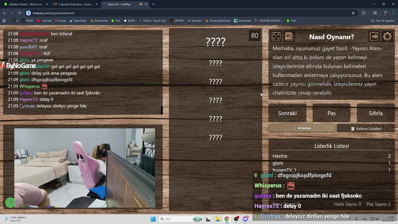Open the SteamPazar bookmark
The image size is (398, 224).
[78, 21]
